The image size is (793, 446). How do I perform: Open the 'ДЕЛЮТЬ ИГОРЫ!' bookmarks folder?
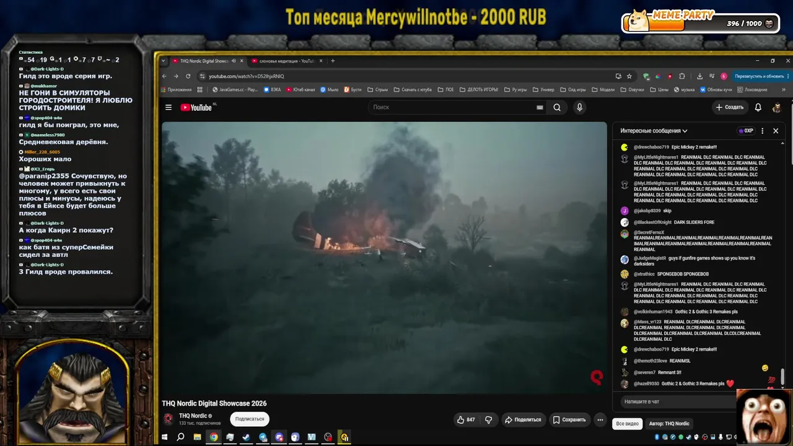pyautogui.click(x=479, y=90)
